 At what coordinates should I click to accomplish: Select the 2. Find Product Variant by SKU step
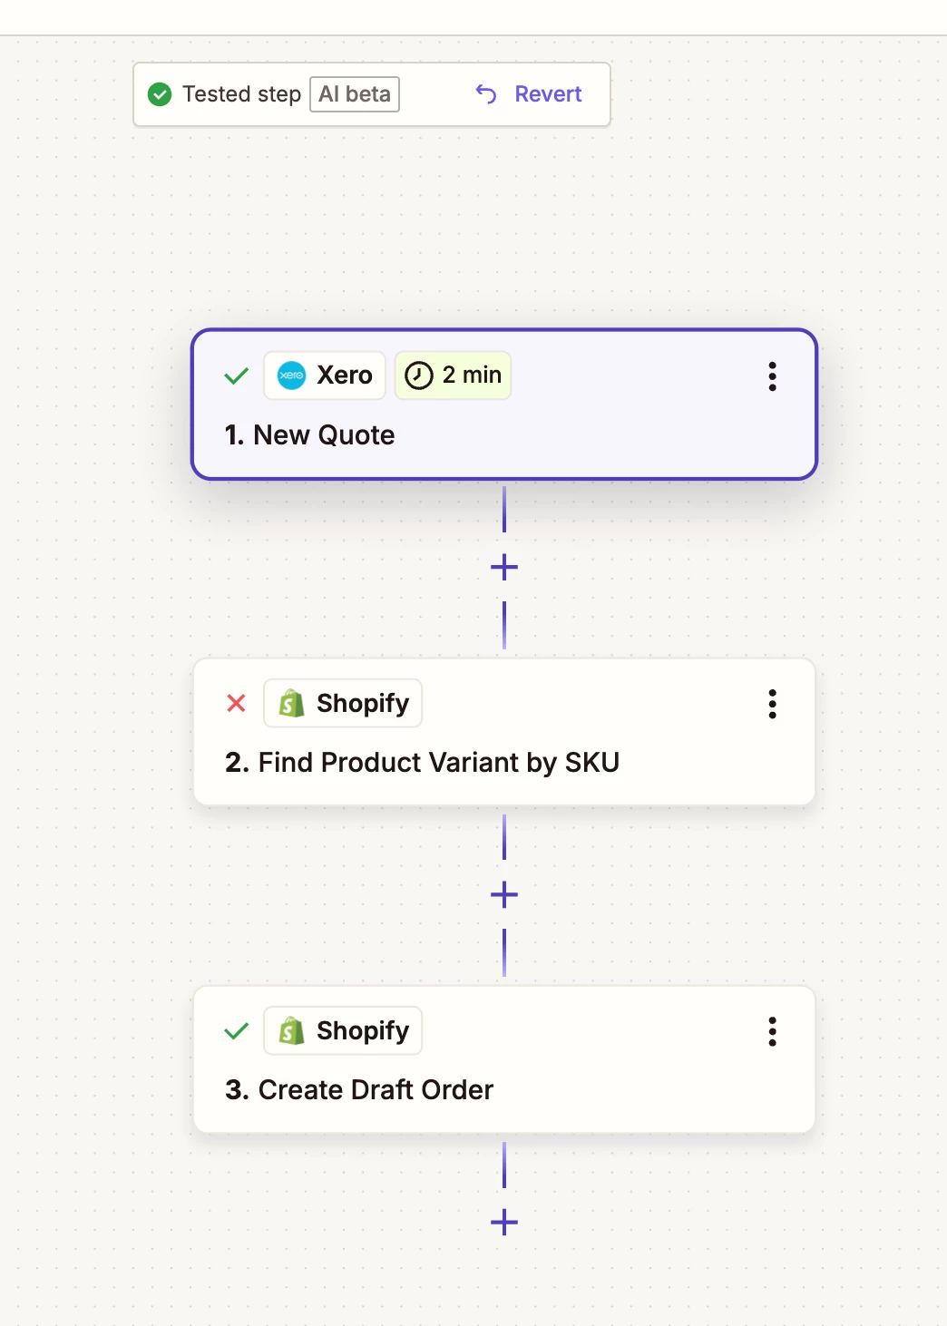504,732
